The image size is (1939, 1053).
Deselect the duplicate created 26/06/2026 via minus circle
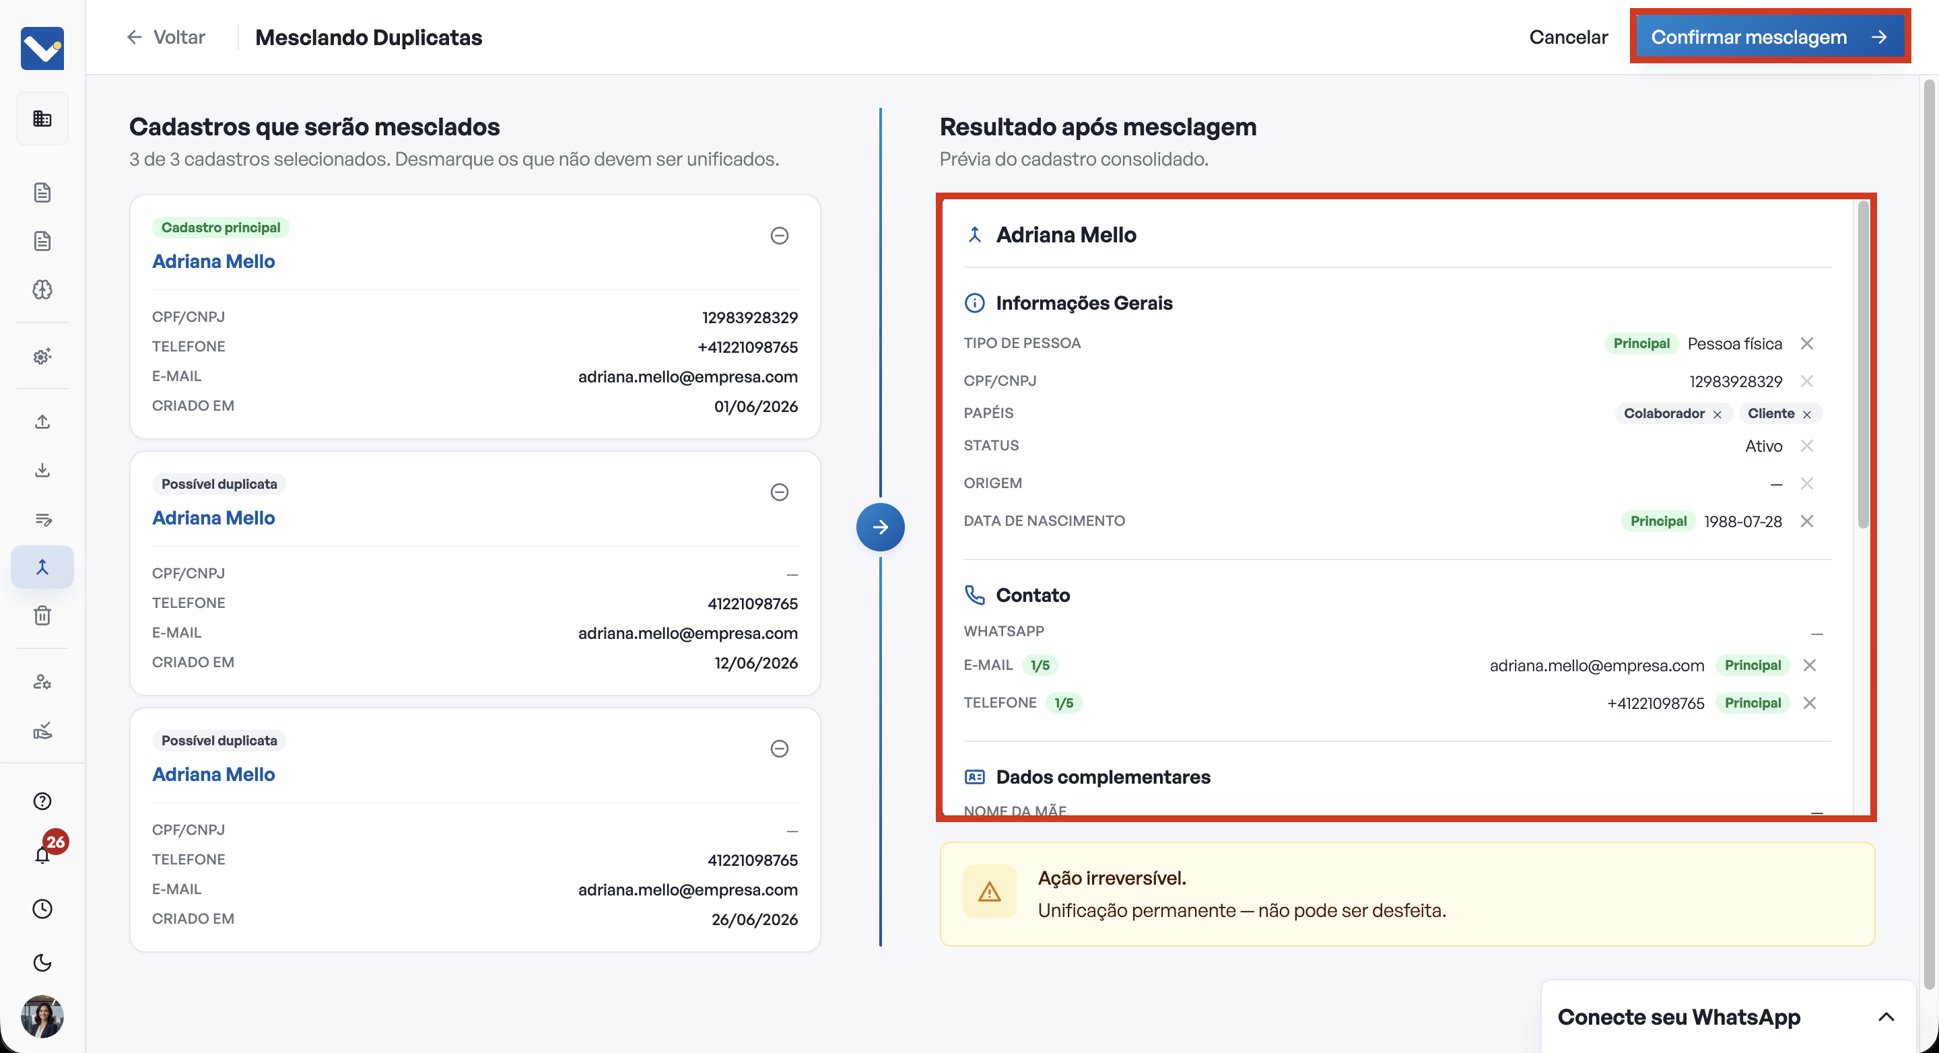click(779, 749)
